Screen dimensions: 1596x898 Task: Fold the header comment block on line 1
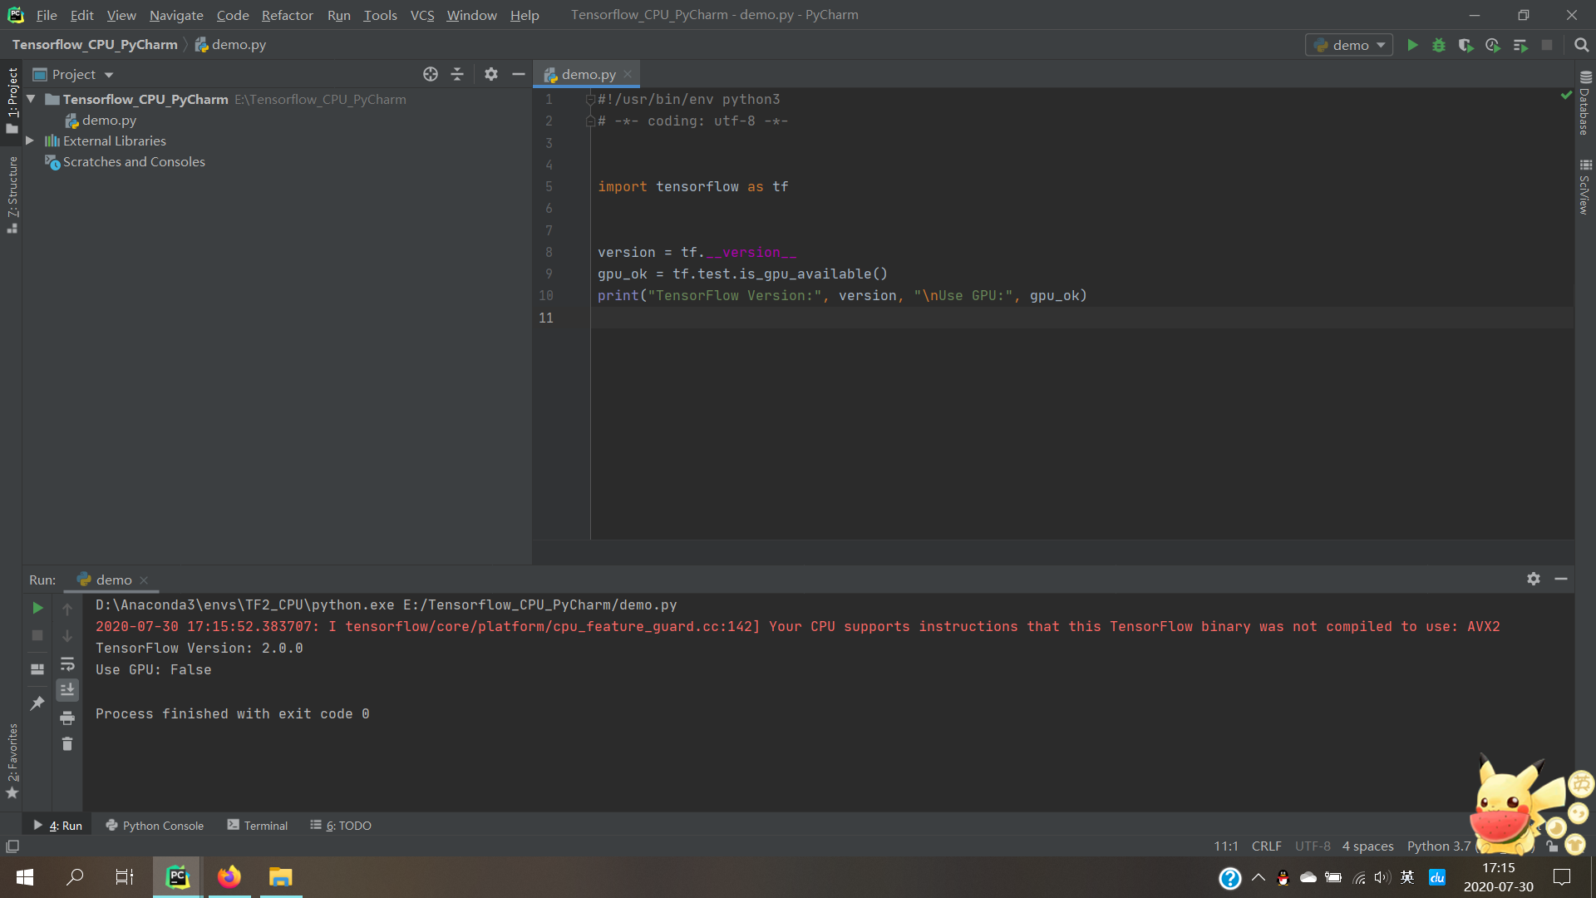click(x=590, y=100)
